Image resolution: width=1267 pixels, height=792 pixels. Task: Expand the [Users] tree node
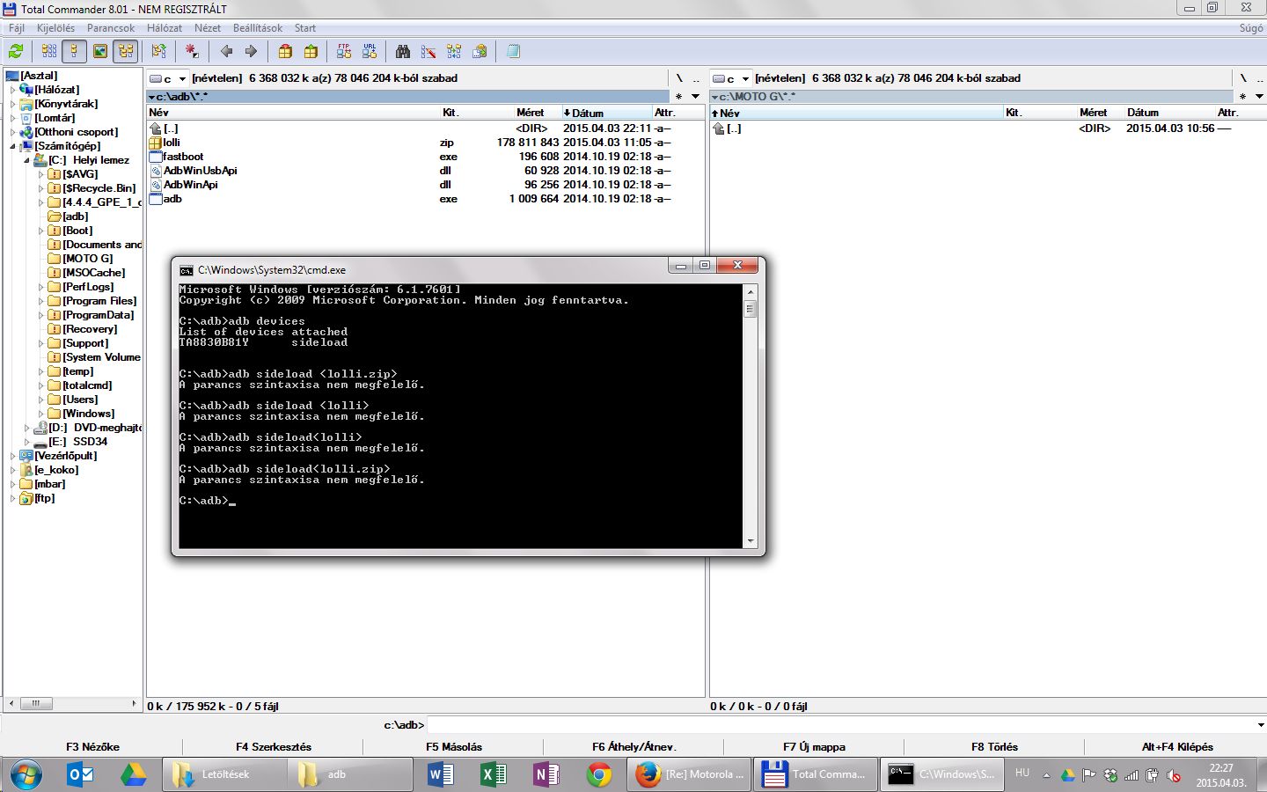(x=41, y=400)
